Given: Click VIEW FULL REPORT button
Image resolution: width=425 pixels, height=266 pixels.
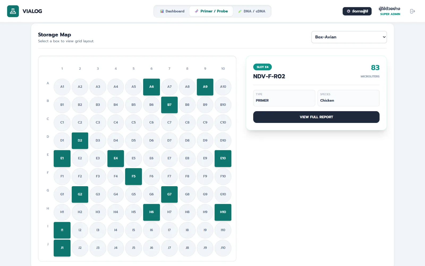Looking at the screenshot, I should 316,117.
